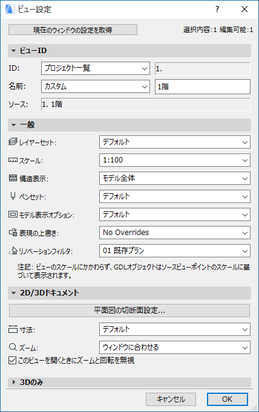Open the ズーム ウィンドウに合わせる dropdown
This screenshot has width=259, height=412.
pyautogui.click(x=175, y=347)
